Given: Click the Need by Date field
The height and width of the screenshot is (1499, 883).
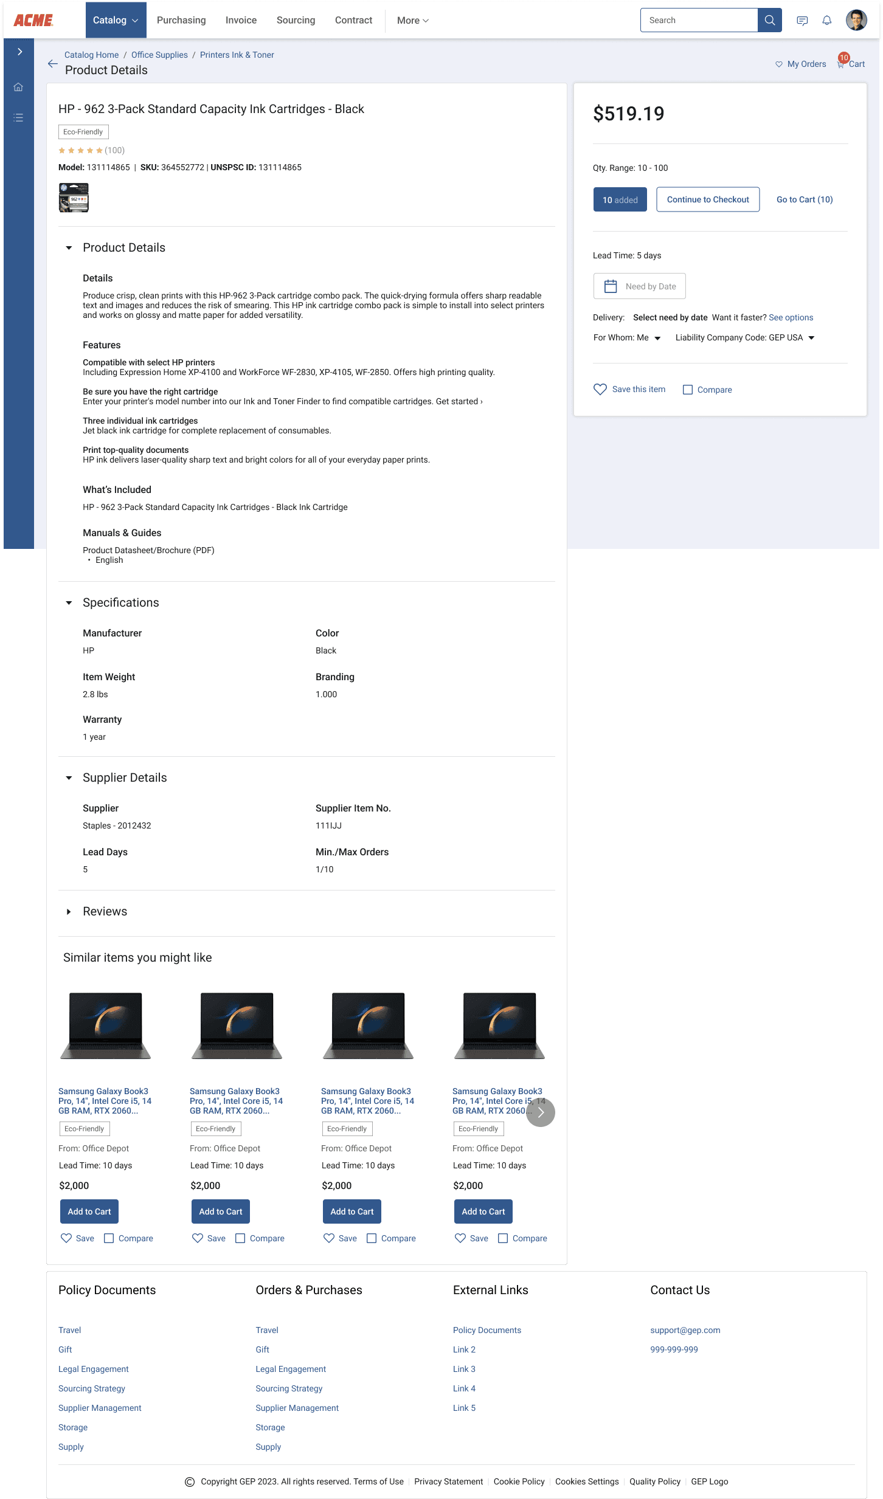Looking at the screenshot, I should (x=640, y=286).
